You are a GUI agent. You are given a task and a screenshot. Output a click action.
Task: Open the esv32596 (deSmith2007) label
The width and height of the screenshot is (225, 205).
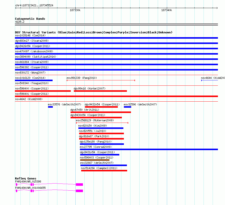point(140,104)
